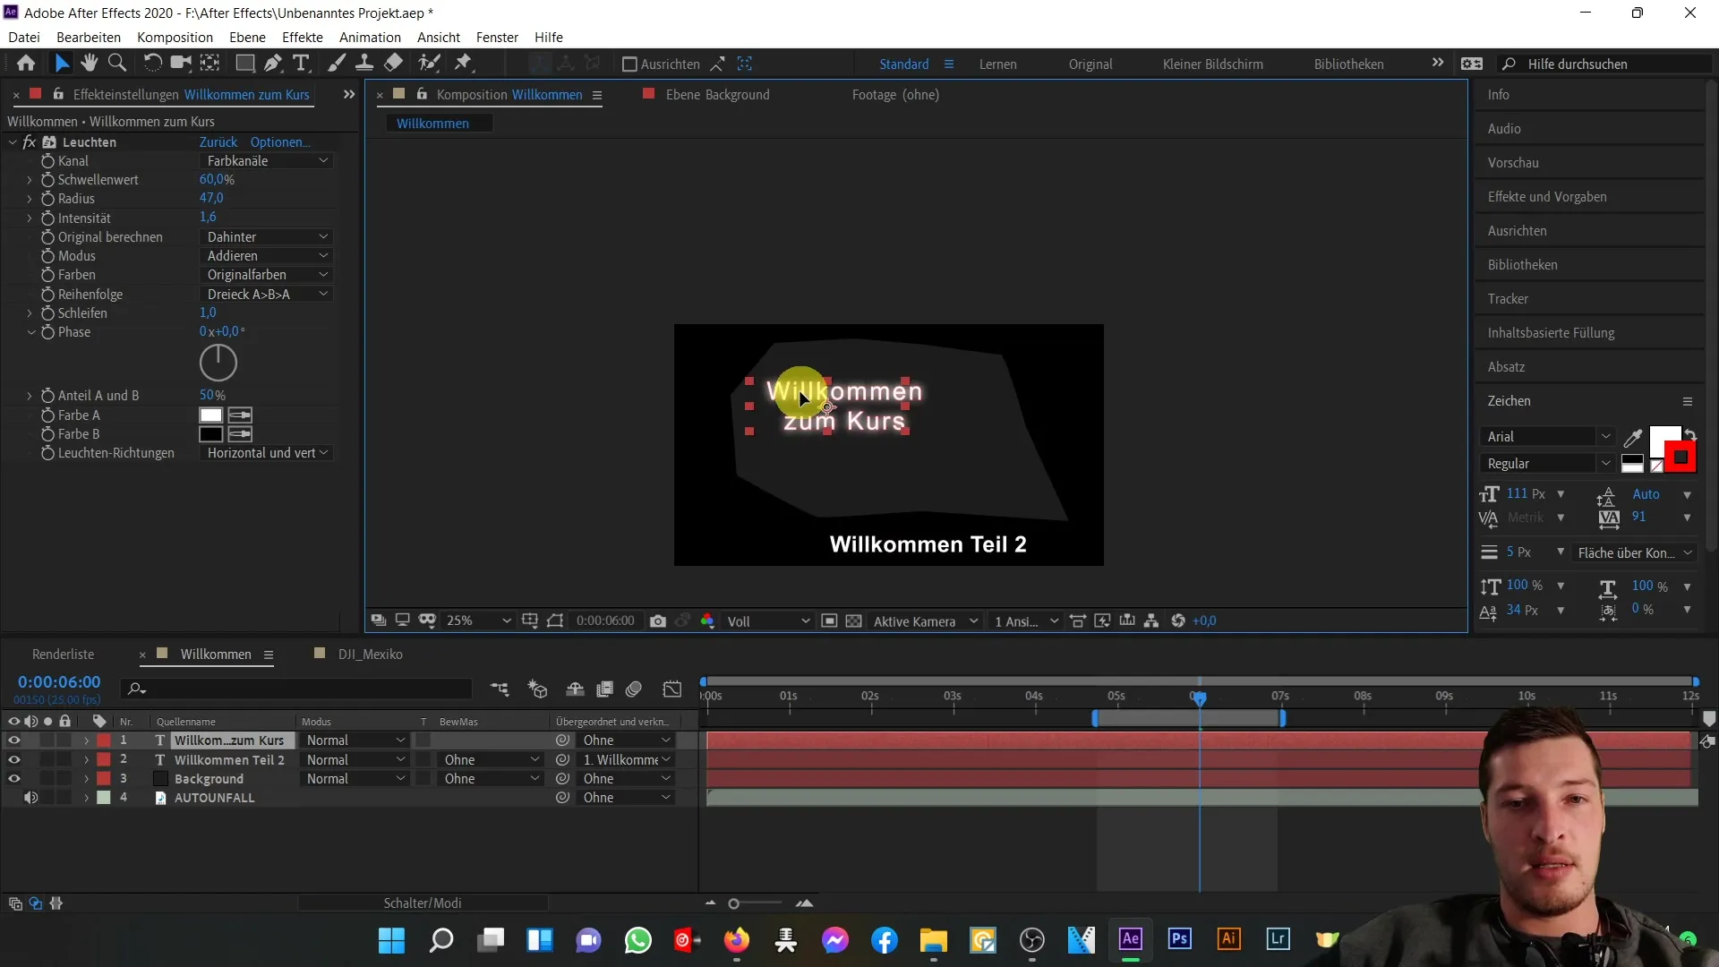The width and height of the screenshot is (1719, 967).
Task: Drag the Schwellenwert 60% slider
Action: point(214,179)
